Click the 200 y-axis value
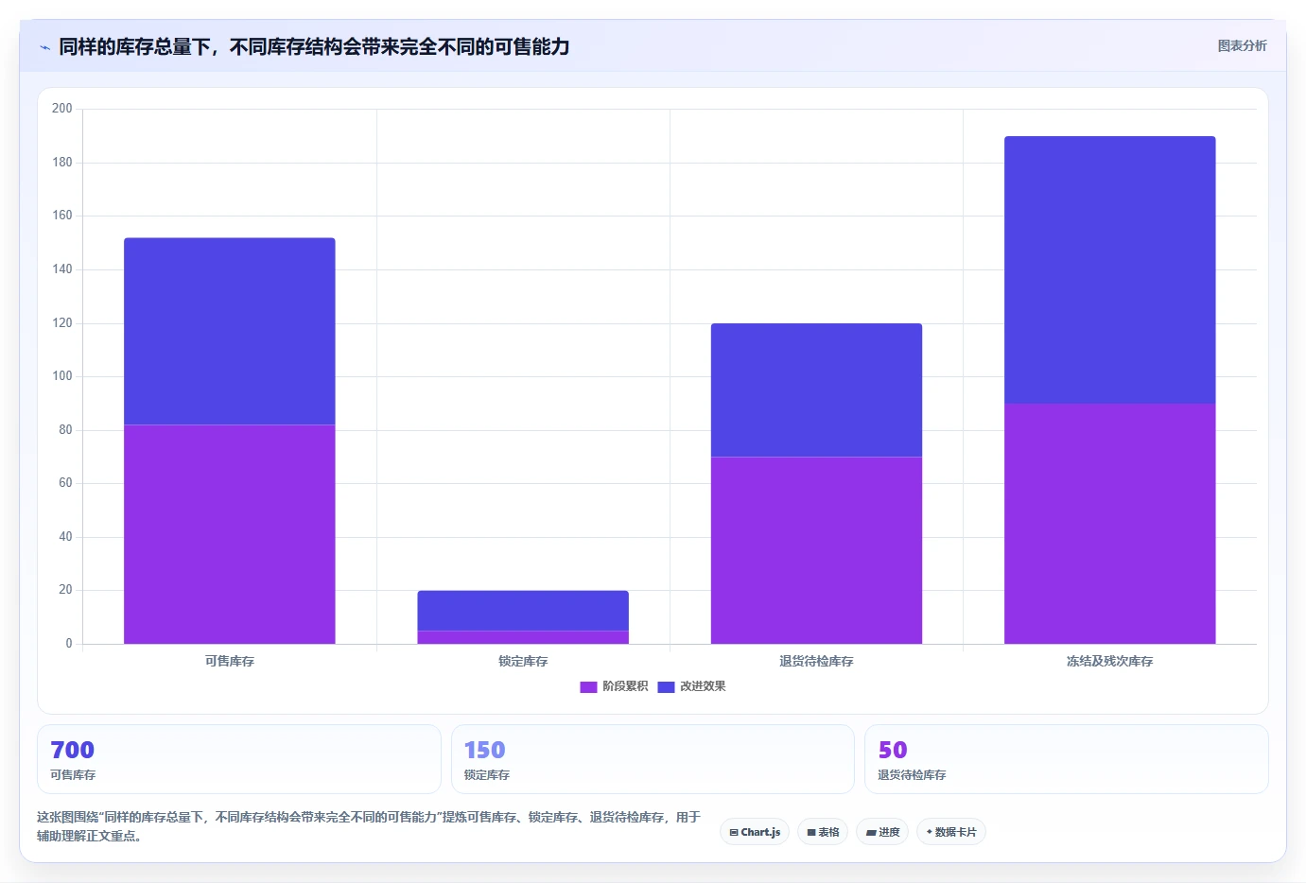This screenshot has height=883, width=1306. (62, 109)
